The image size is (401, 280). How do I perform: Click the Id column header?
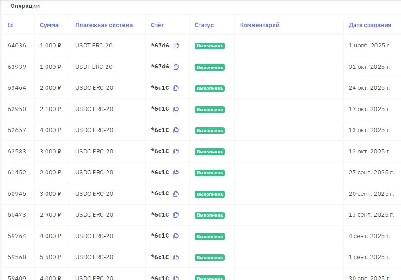(x=11, y=25)
